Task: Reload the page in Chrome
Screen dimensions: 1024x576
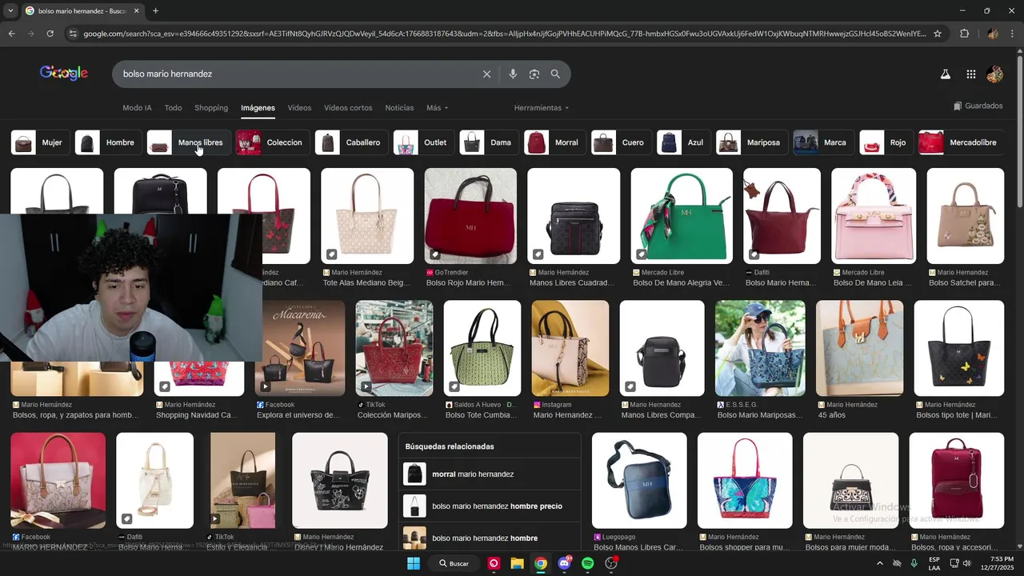Action: (x=50, y=34)
